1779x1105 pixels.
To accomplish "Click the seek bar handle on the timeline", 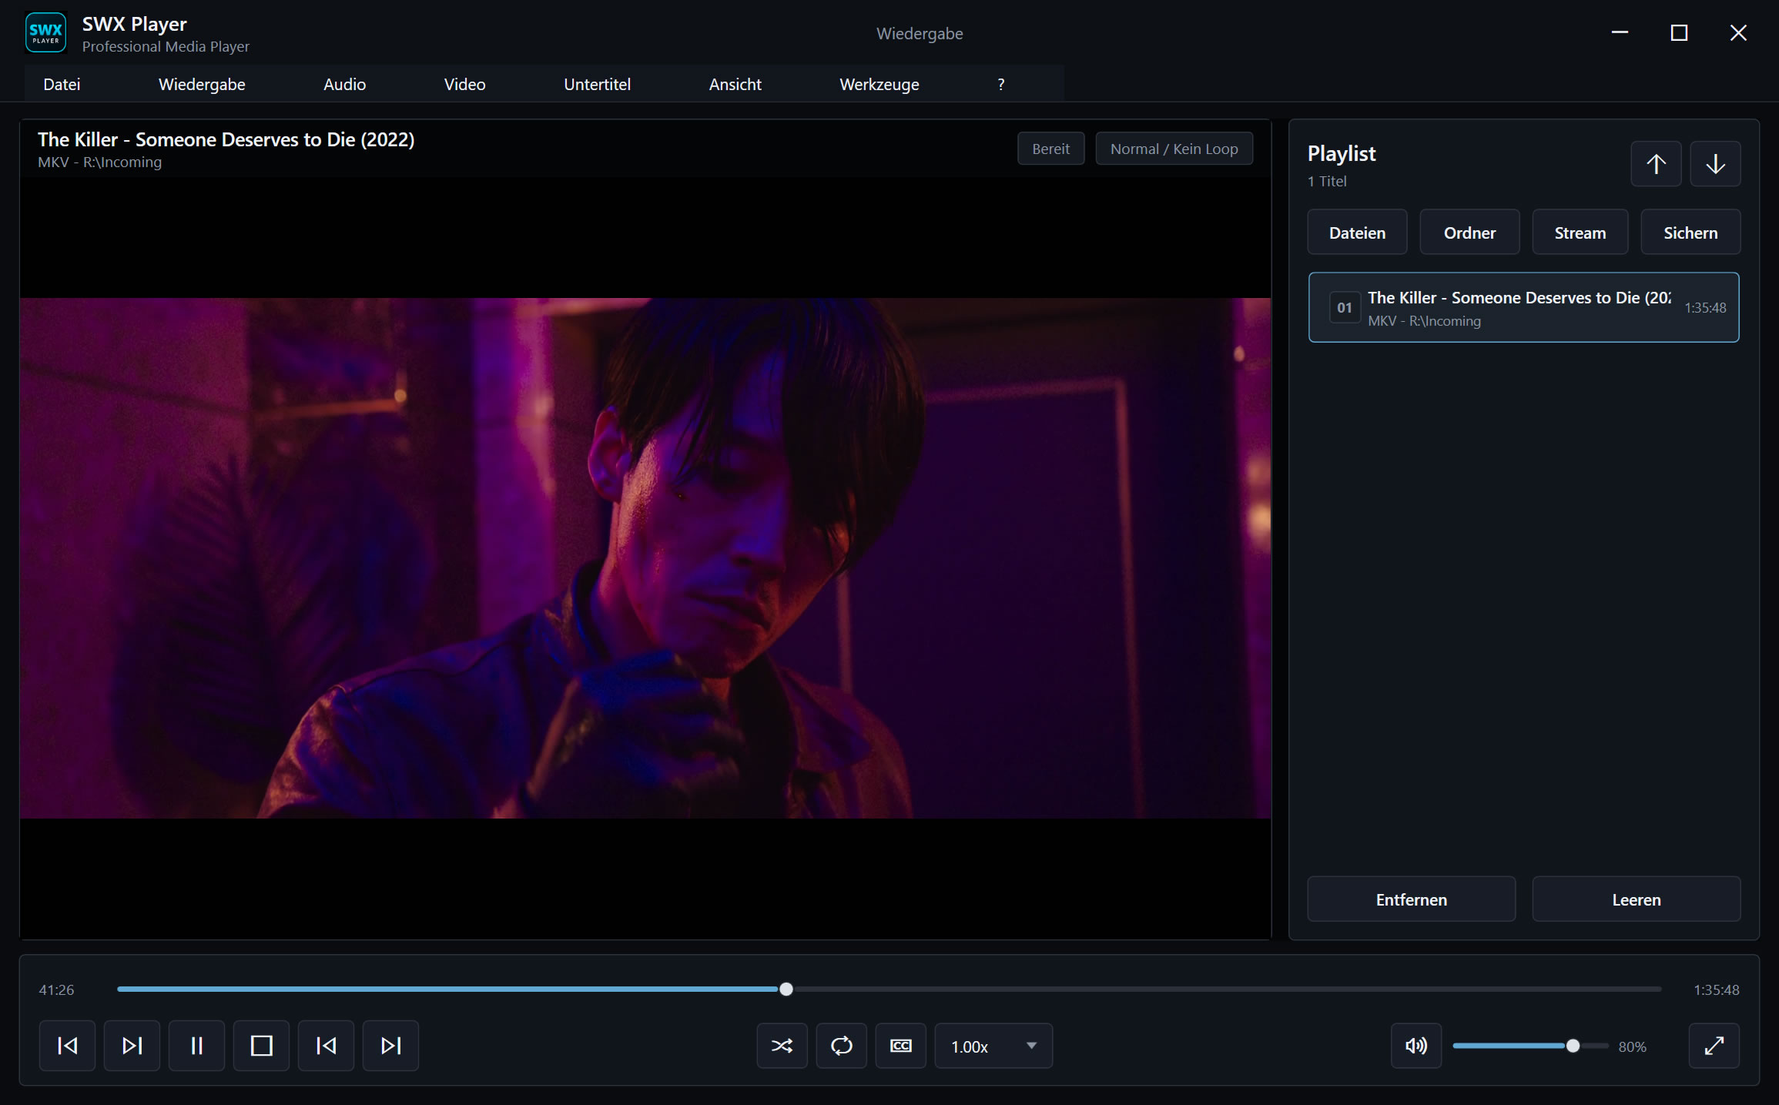I will [x=786, y=989].
